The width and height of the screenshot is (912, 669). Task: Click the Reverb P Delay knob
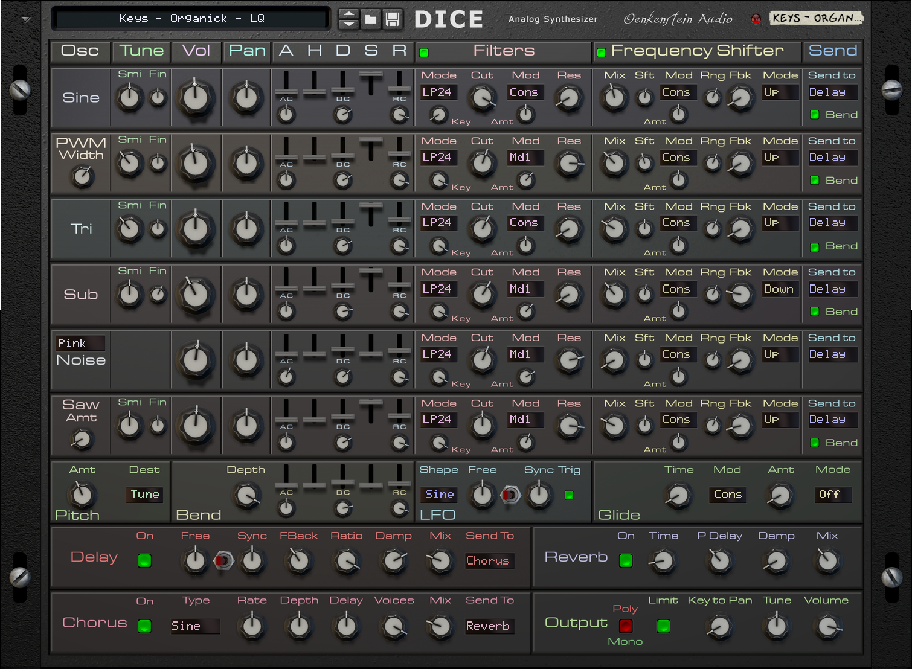click(x=719, y=561)
